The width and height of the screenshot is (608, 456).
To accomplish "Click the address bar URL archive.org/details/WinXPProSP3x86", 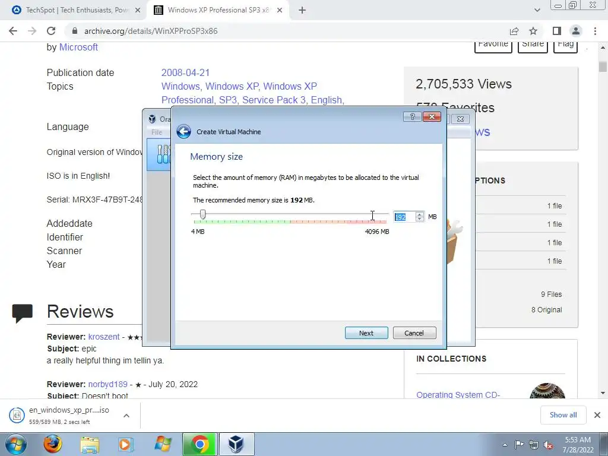I will 151,31.
